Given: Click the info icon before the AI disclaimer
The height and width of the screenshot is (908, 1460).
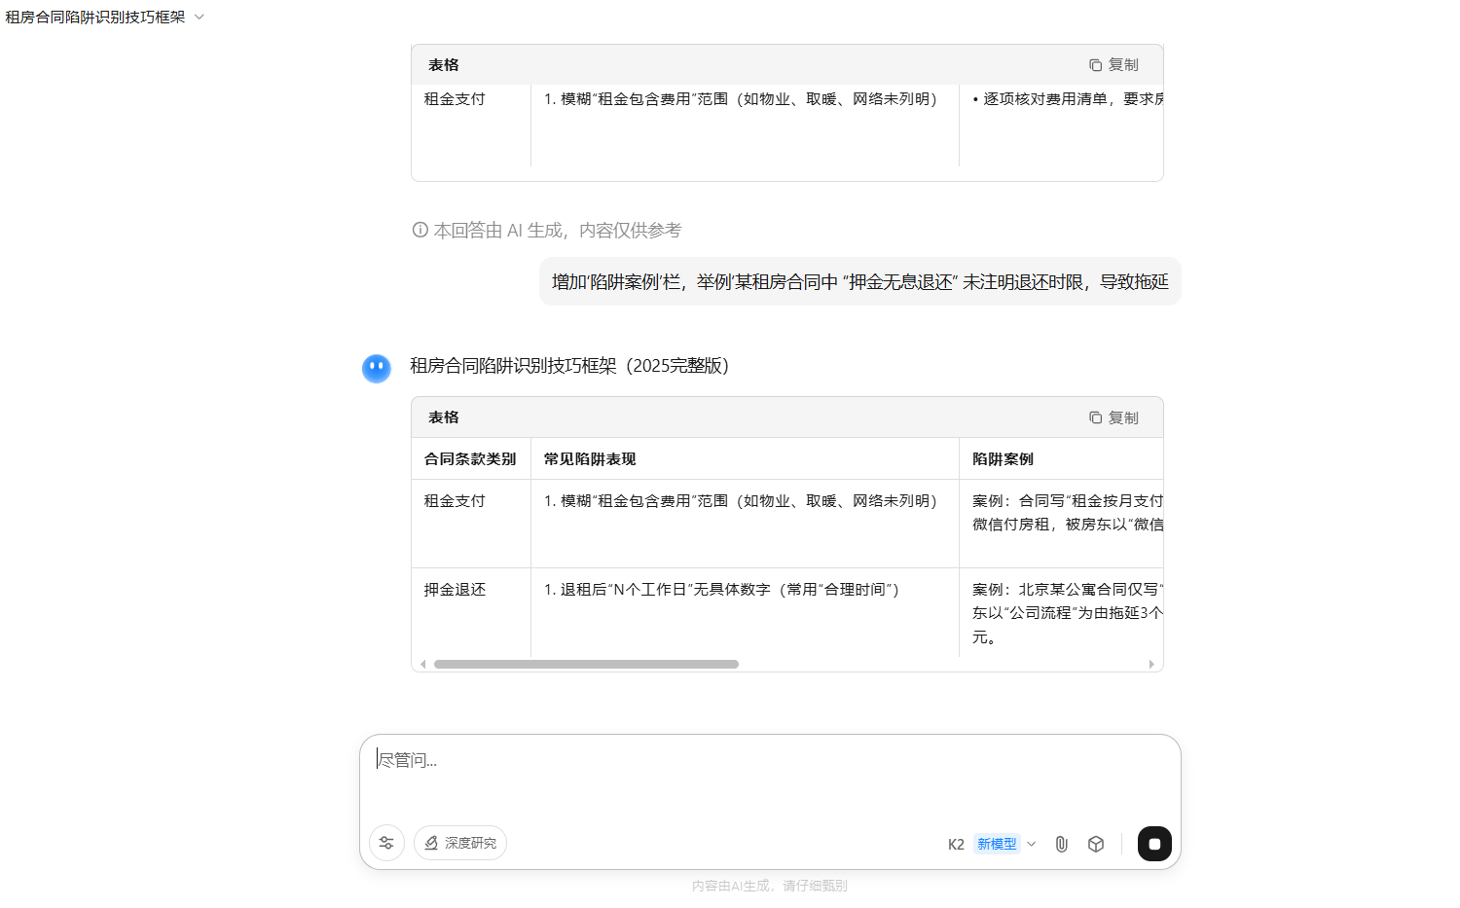Looking at the screenshot, I should pyautogui.click(x=420, y=230).
